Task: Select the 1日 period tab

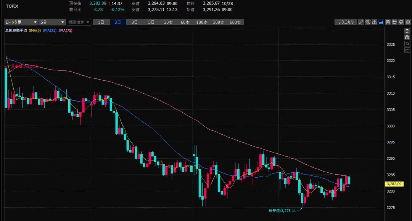Action: [x=101, y=22]
